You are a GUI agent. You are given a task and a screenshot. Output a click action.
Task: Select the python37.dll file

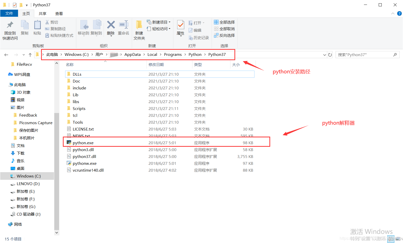click(160, 156)
